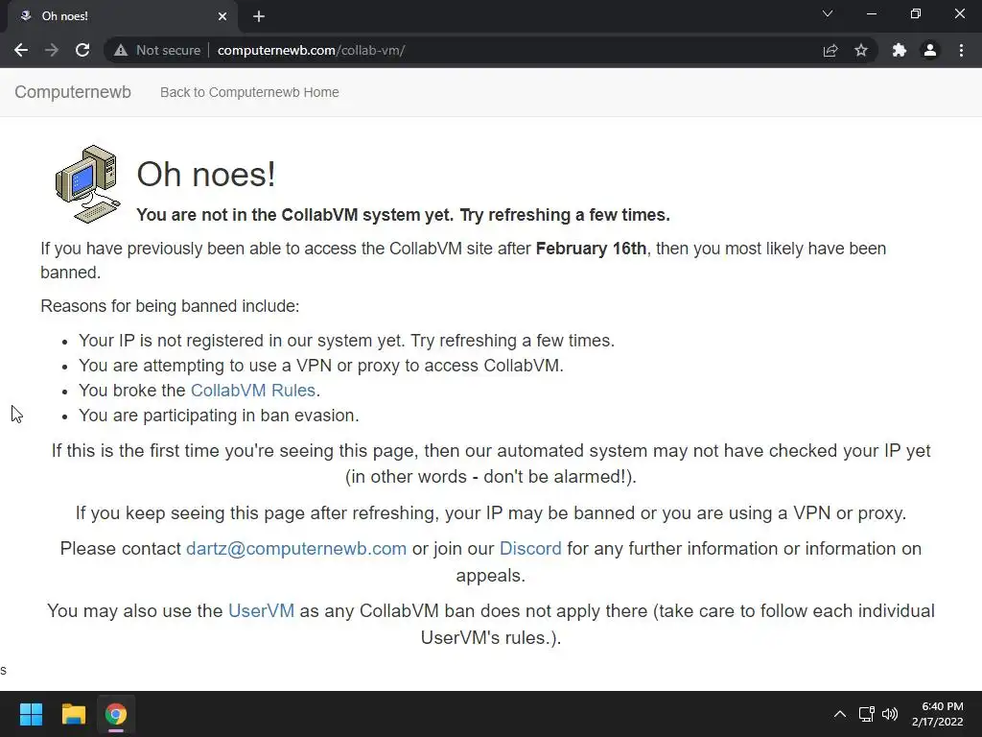Click the bold February 16th text
Image resolution: width=982 pixels, height=737 pixels.
[591, 249]
